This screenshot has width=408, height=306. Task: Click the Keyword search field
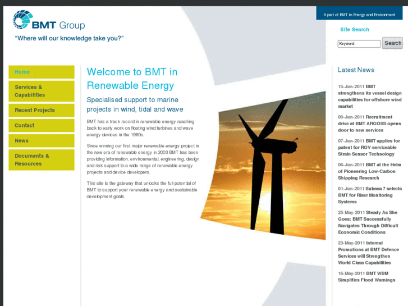(359, 44)
